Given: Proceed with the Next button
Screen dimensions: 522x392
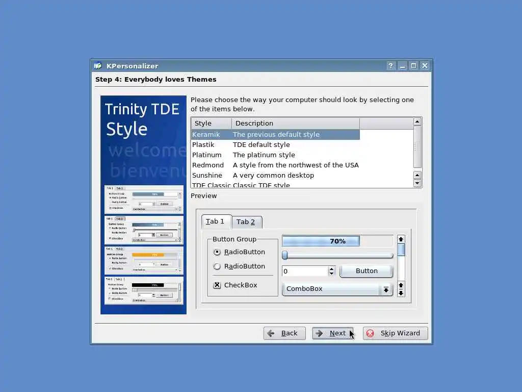Looking at the screenshot, I should [332, 333].
